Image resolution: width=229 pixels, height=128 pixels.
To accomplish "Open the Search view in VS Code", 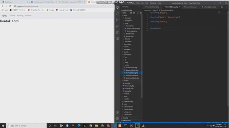I will point(117,14).
